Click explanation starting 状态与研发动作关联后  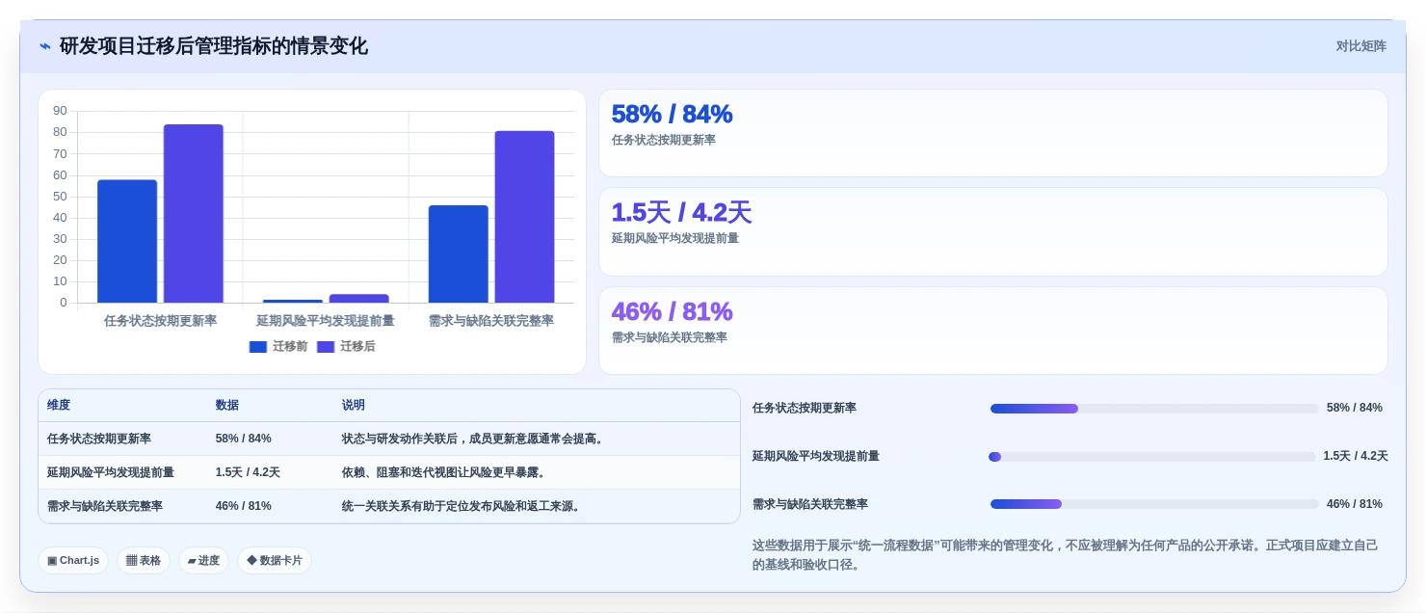[474, 439]
